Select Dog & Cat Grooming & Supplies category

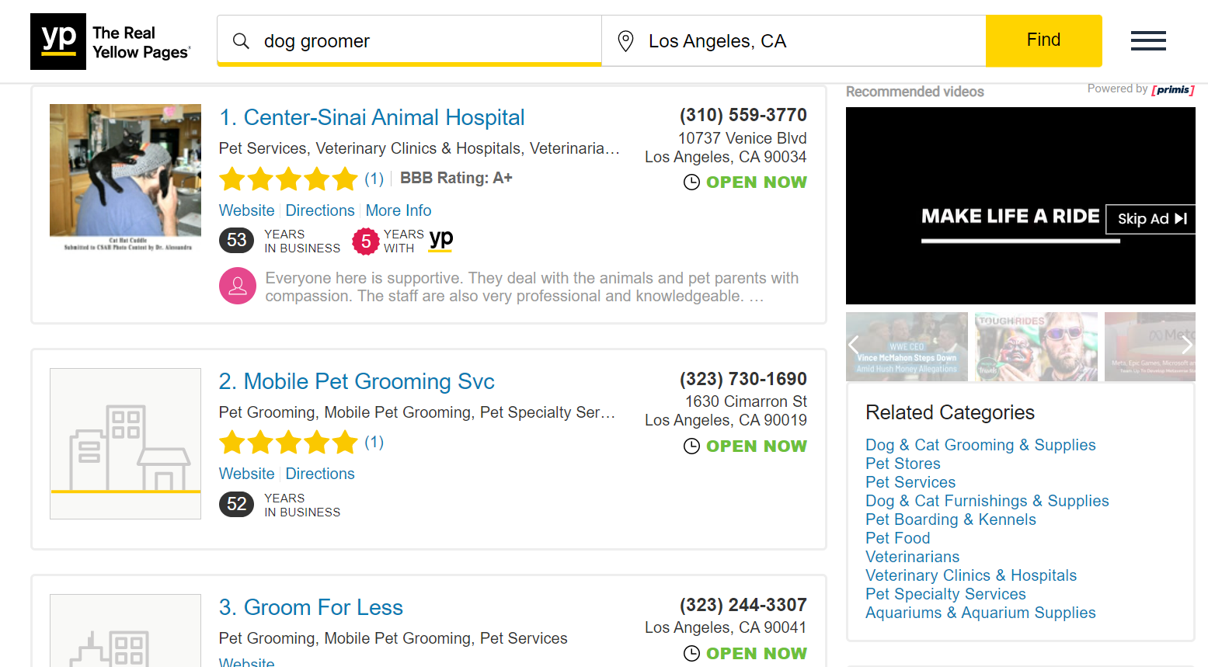(980, 445)
